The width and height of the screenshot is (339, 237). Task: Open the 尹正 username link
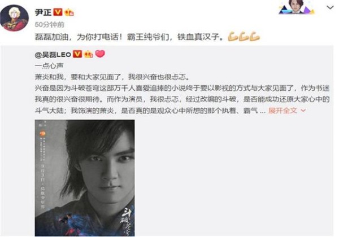[x=43, y=12]
